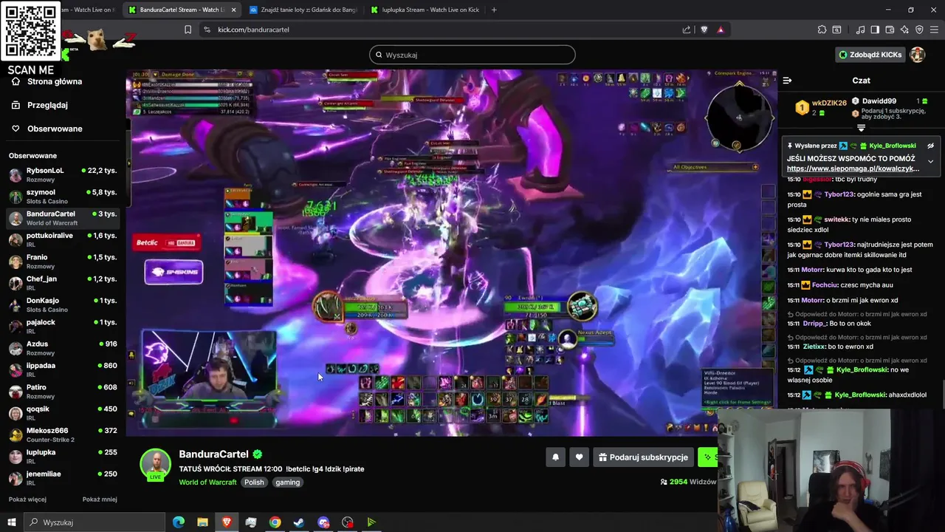
Task: Toggle stream notifications bell
Action: tap(556, 457)
